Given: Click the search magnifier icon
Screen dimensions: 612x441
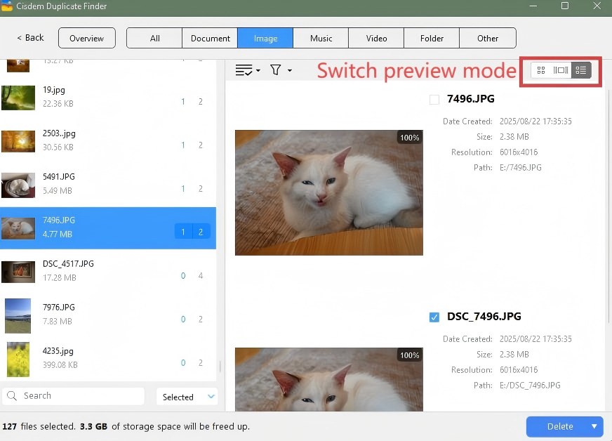Looking at the screenshot, I should point(13,396).
